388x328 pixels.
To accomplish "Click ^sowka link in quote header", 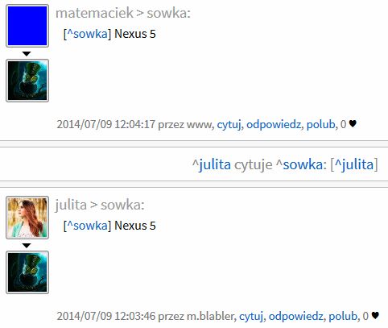I will pyautogui.click(x=300, y=164).
